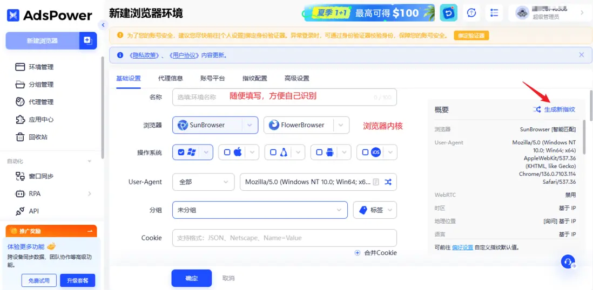593x290 pixels.
Task: Open the 标签 tag dropdown
Action: click(375, 210)
